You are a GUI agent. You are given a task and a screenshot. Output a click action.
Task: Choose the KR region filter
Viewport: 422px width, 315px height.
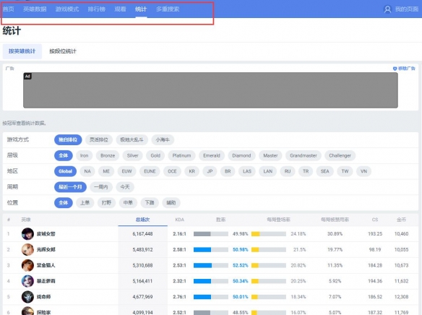191,171
